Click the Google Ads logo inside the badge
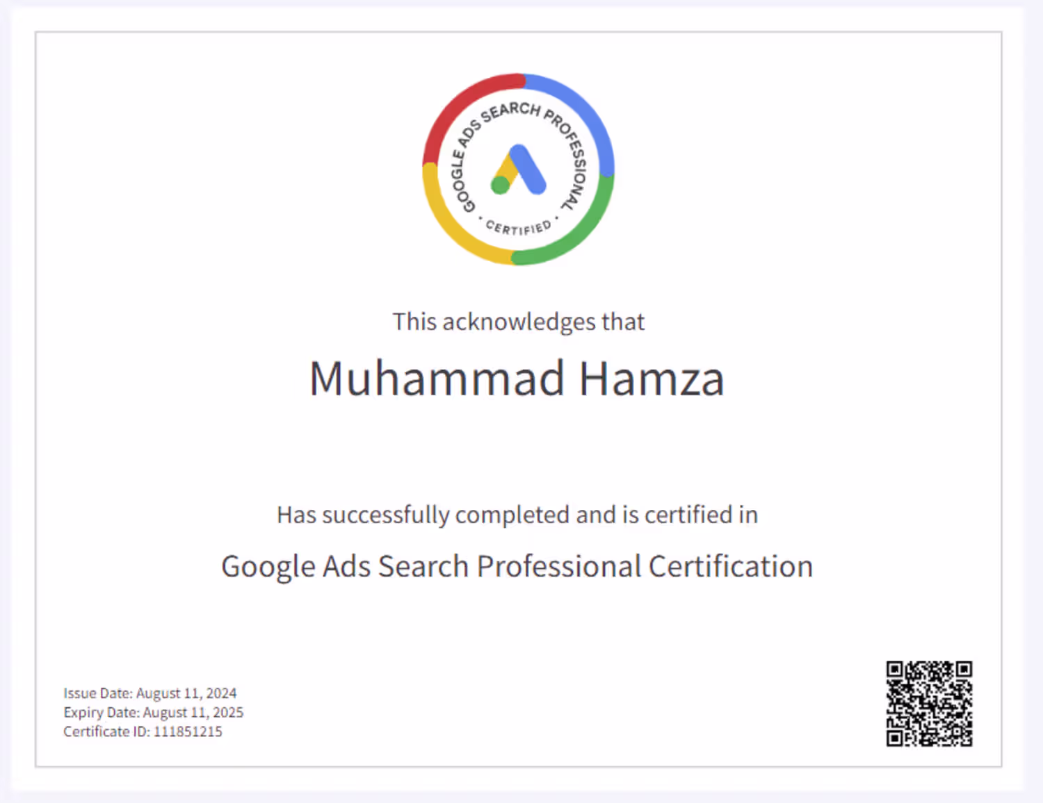Viewport: 1043px width, 803px height. coord(518,169)
